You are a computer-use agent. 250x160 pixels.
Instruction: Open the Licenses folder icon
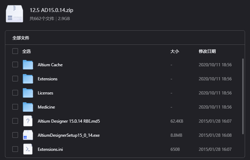[28, 93]
